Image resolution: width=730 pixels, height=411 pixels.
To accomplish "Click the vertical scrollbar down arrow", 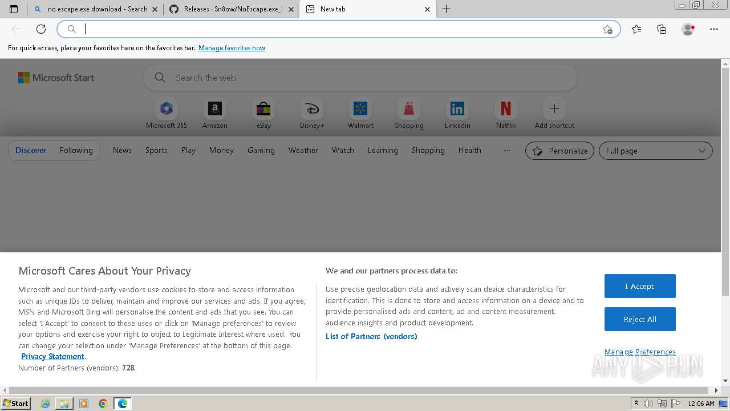I will point(725,381).
